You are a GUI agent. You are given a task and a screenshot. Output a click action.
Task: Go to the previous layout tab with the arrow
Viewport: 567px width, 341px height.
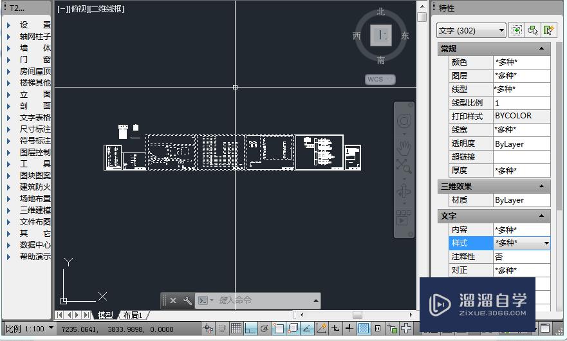[69, 315]
